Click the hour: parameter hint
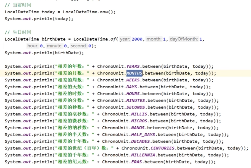Image resolution: width=251 pixels, height=168 pixels. [x=33, y=46]
